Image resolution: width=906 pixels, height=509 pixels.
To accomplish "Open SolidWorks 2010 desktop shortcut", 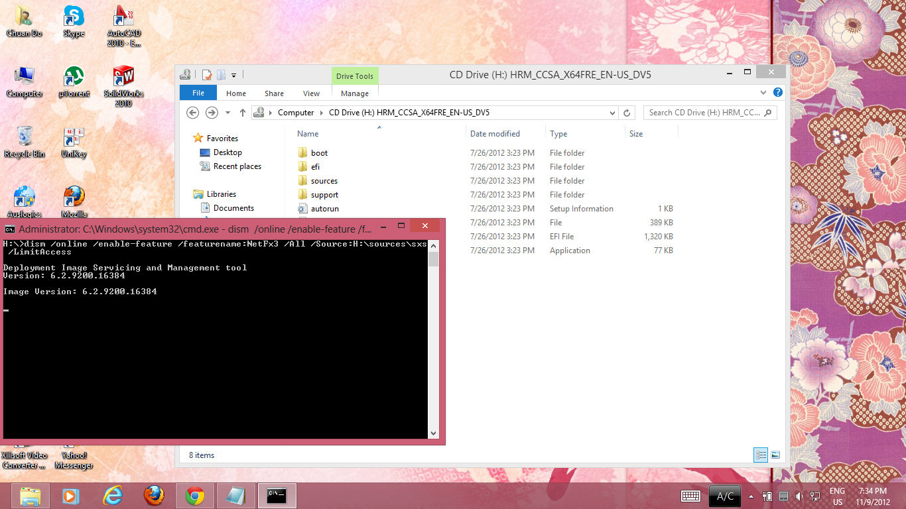I will pos(123,87).
